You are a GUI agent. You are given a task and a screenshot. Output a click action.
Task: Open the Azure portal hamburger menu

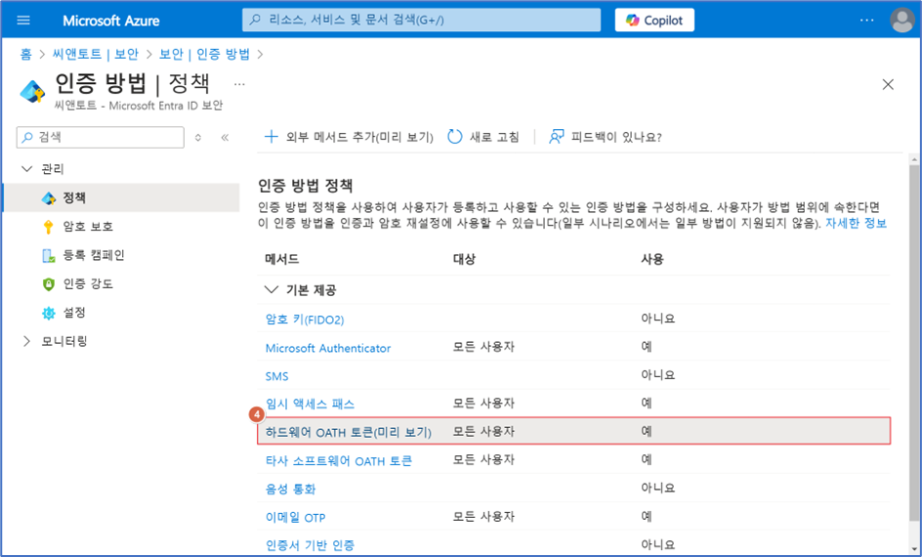23,20
